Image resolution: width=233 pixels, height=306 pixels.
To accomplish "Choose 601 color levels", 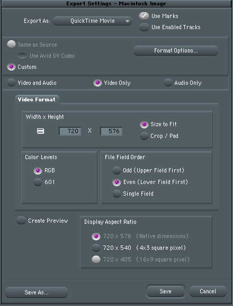I will point(38,182).
